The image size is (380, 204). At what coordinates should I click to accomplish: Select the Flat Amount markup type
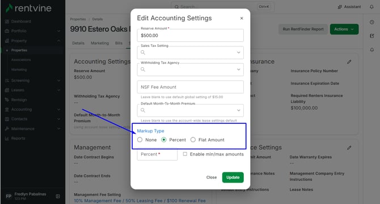(193, 140)
